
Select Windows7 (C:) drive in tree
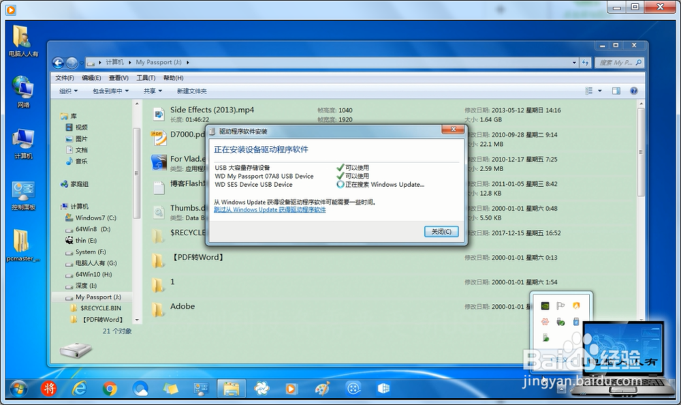pos(91,217)
